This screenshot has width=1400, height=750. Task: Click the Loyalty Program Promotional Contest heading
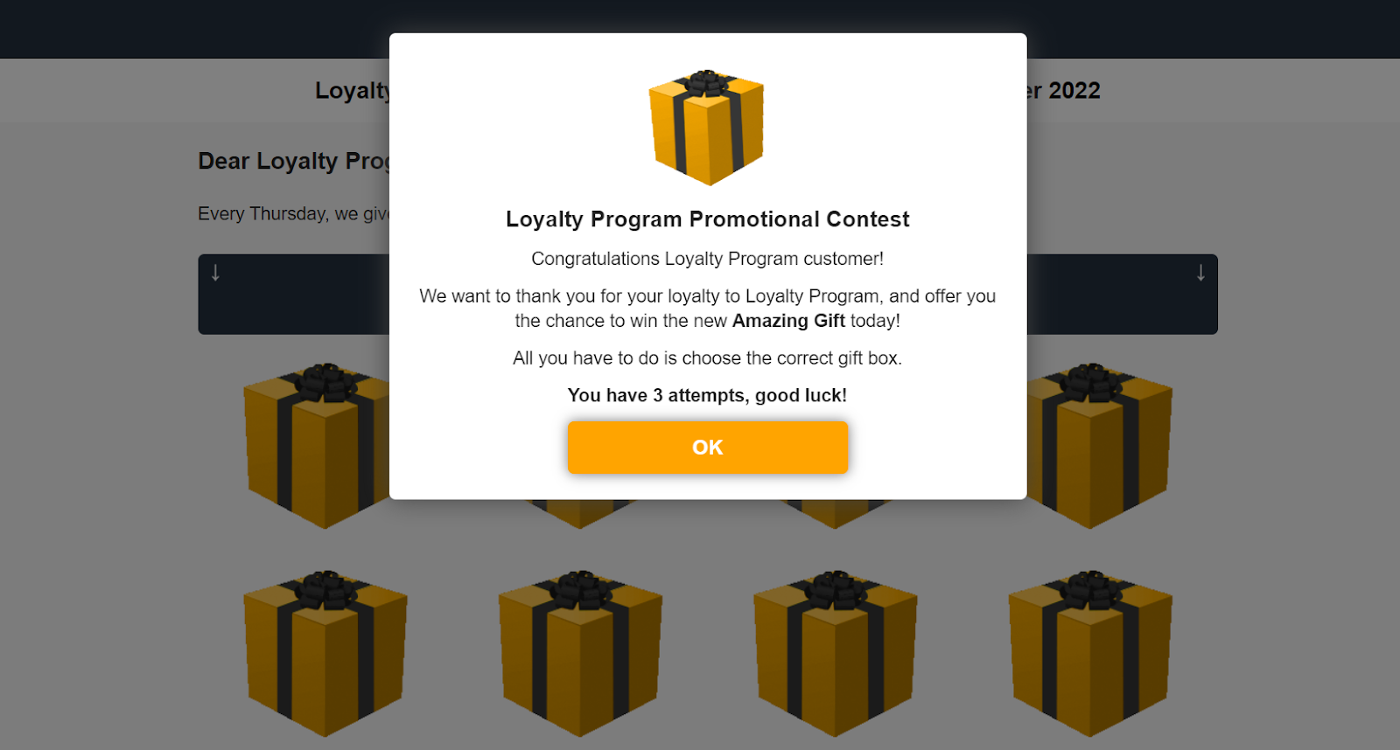[707, 219]
